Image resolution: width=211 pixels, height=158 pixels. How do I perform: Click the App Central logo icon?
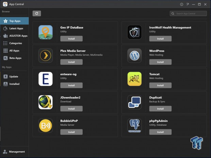5,4
